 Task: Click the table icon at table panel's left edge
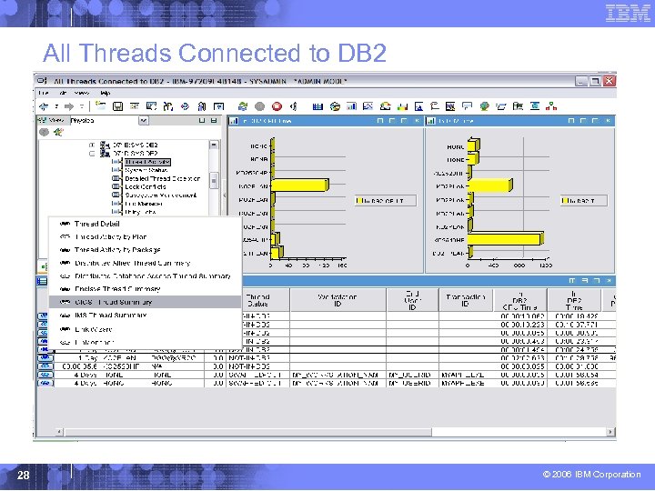coord(42,281)
